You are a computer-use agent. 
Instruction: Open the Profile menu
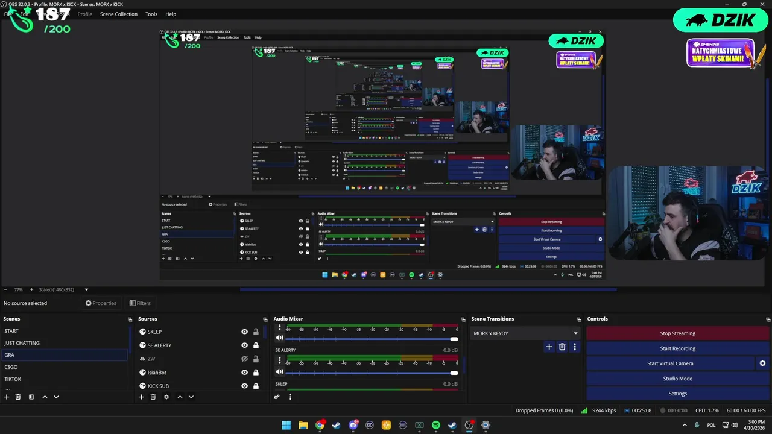[84, 14]
